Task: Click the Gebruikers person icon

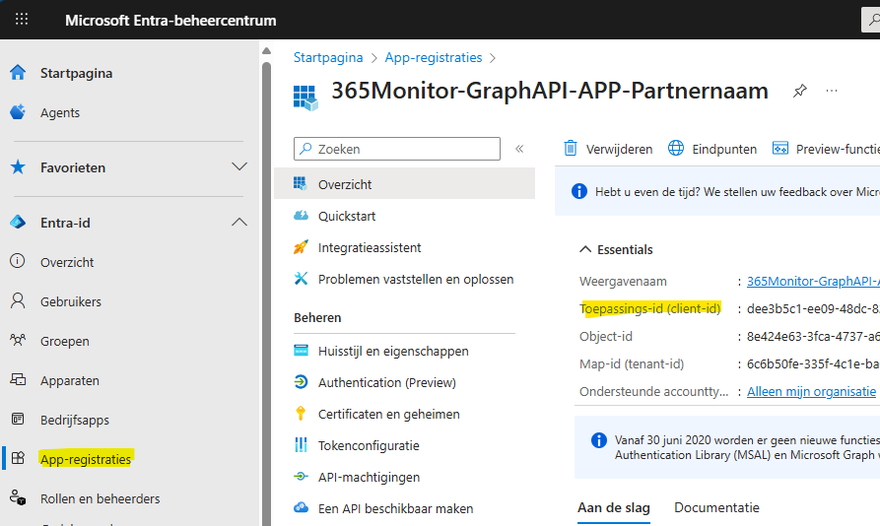Action: coord(18,300)
